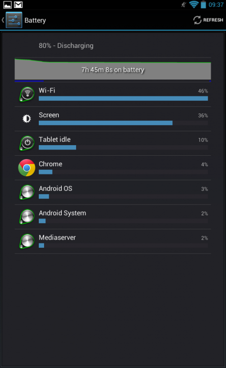Tap the Settings icon to go back
Screen dimensions: 226x368
[x=14, y=20]
